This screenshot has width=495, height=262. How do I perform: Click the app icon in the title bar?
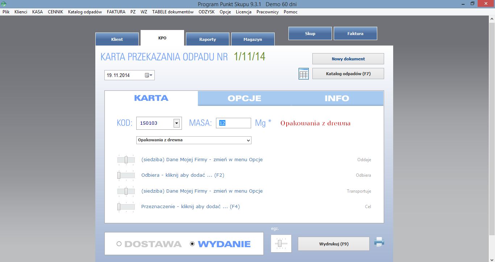(x=4, y=4)
